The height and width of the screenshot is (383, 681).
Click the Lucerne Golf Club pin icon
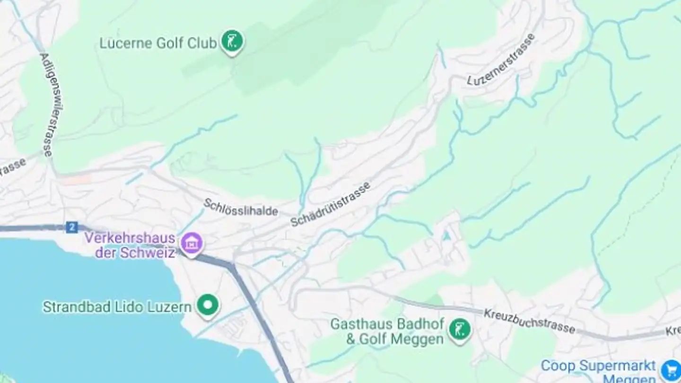click(x=232, y=42)
